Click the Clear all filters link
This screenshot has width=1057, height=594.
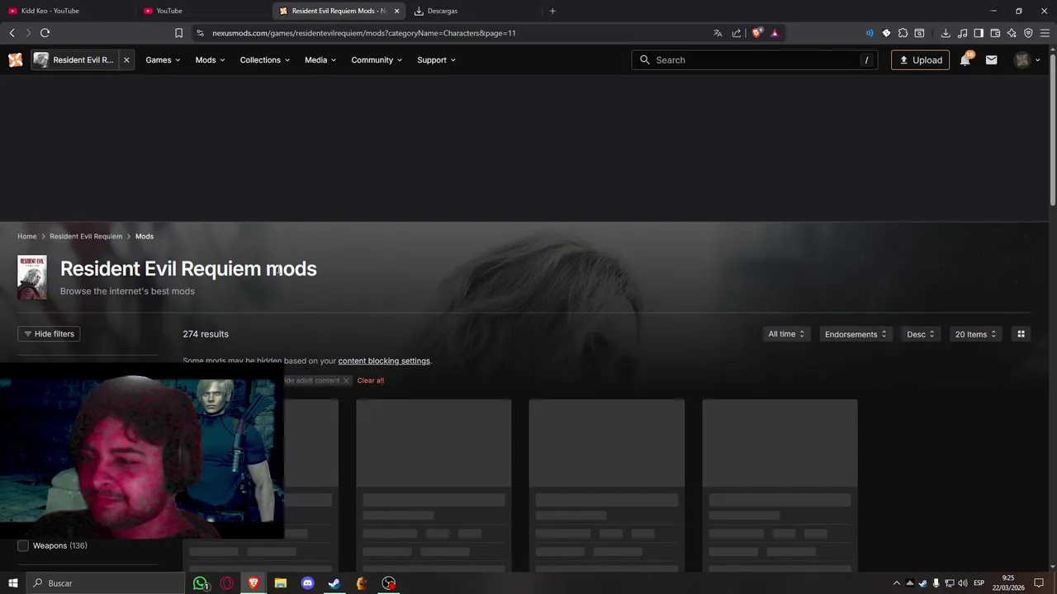(371, 380)
